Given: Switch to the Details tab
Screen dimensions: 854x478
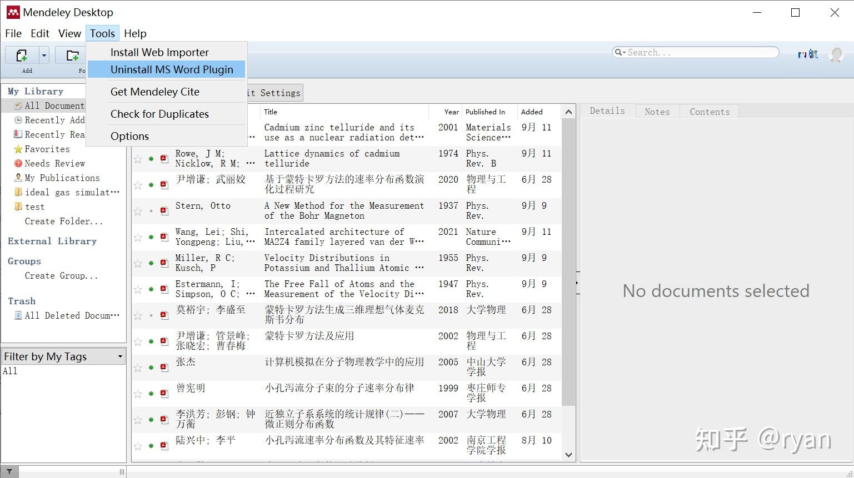Looking at the screenshot, I should click(607, 110).
